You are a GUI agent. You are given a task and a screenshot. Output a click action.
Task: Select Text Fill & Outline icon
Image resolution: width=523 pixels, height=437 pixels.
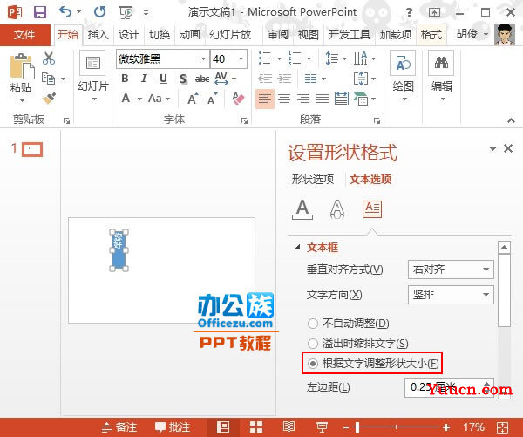pyautogui.click(x=302, y=209)
